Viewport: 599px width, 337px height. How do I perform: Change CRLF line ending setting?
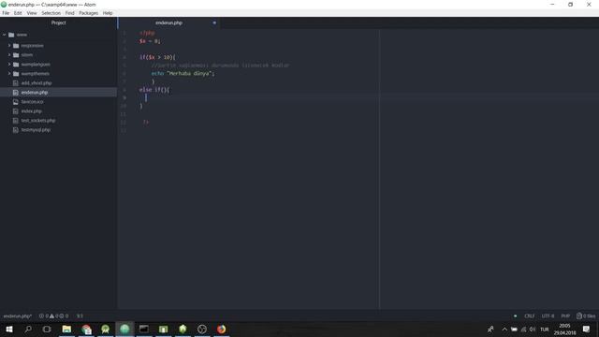[x=530, y=316]
